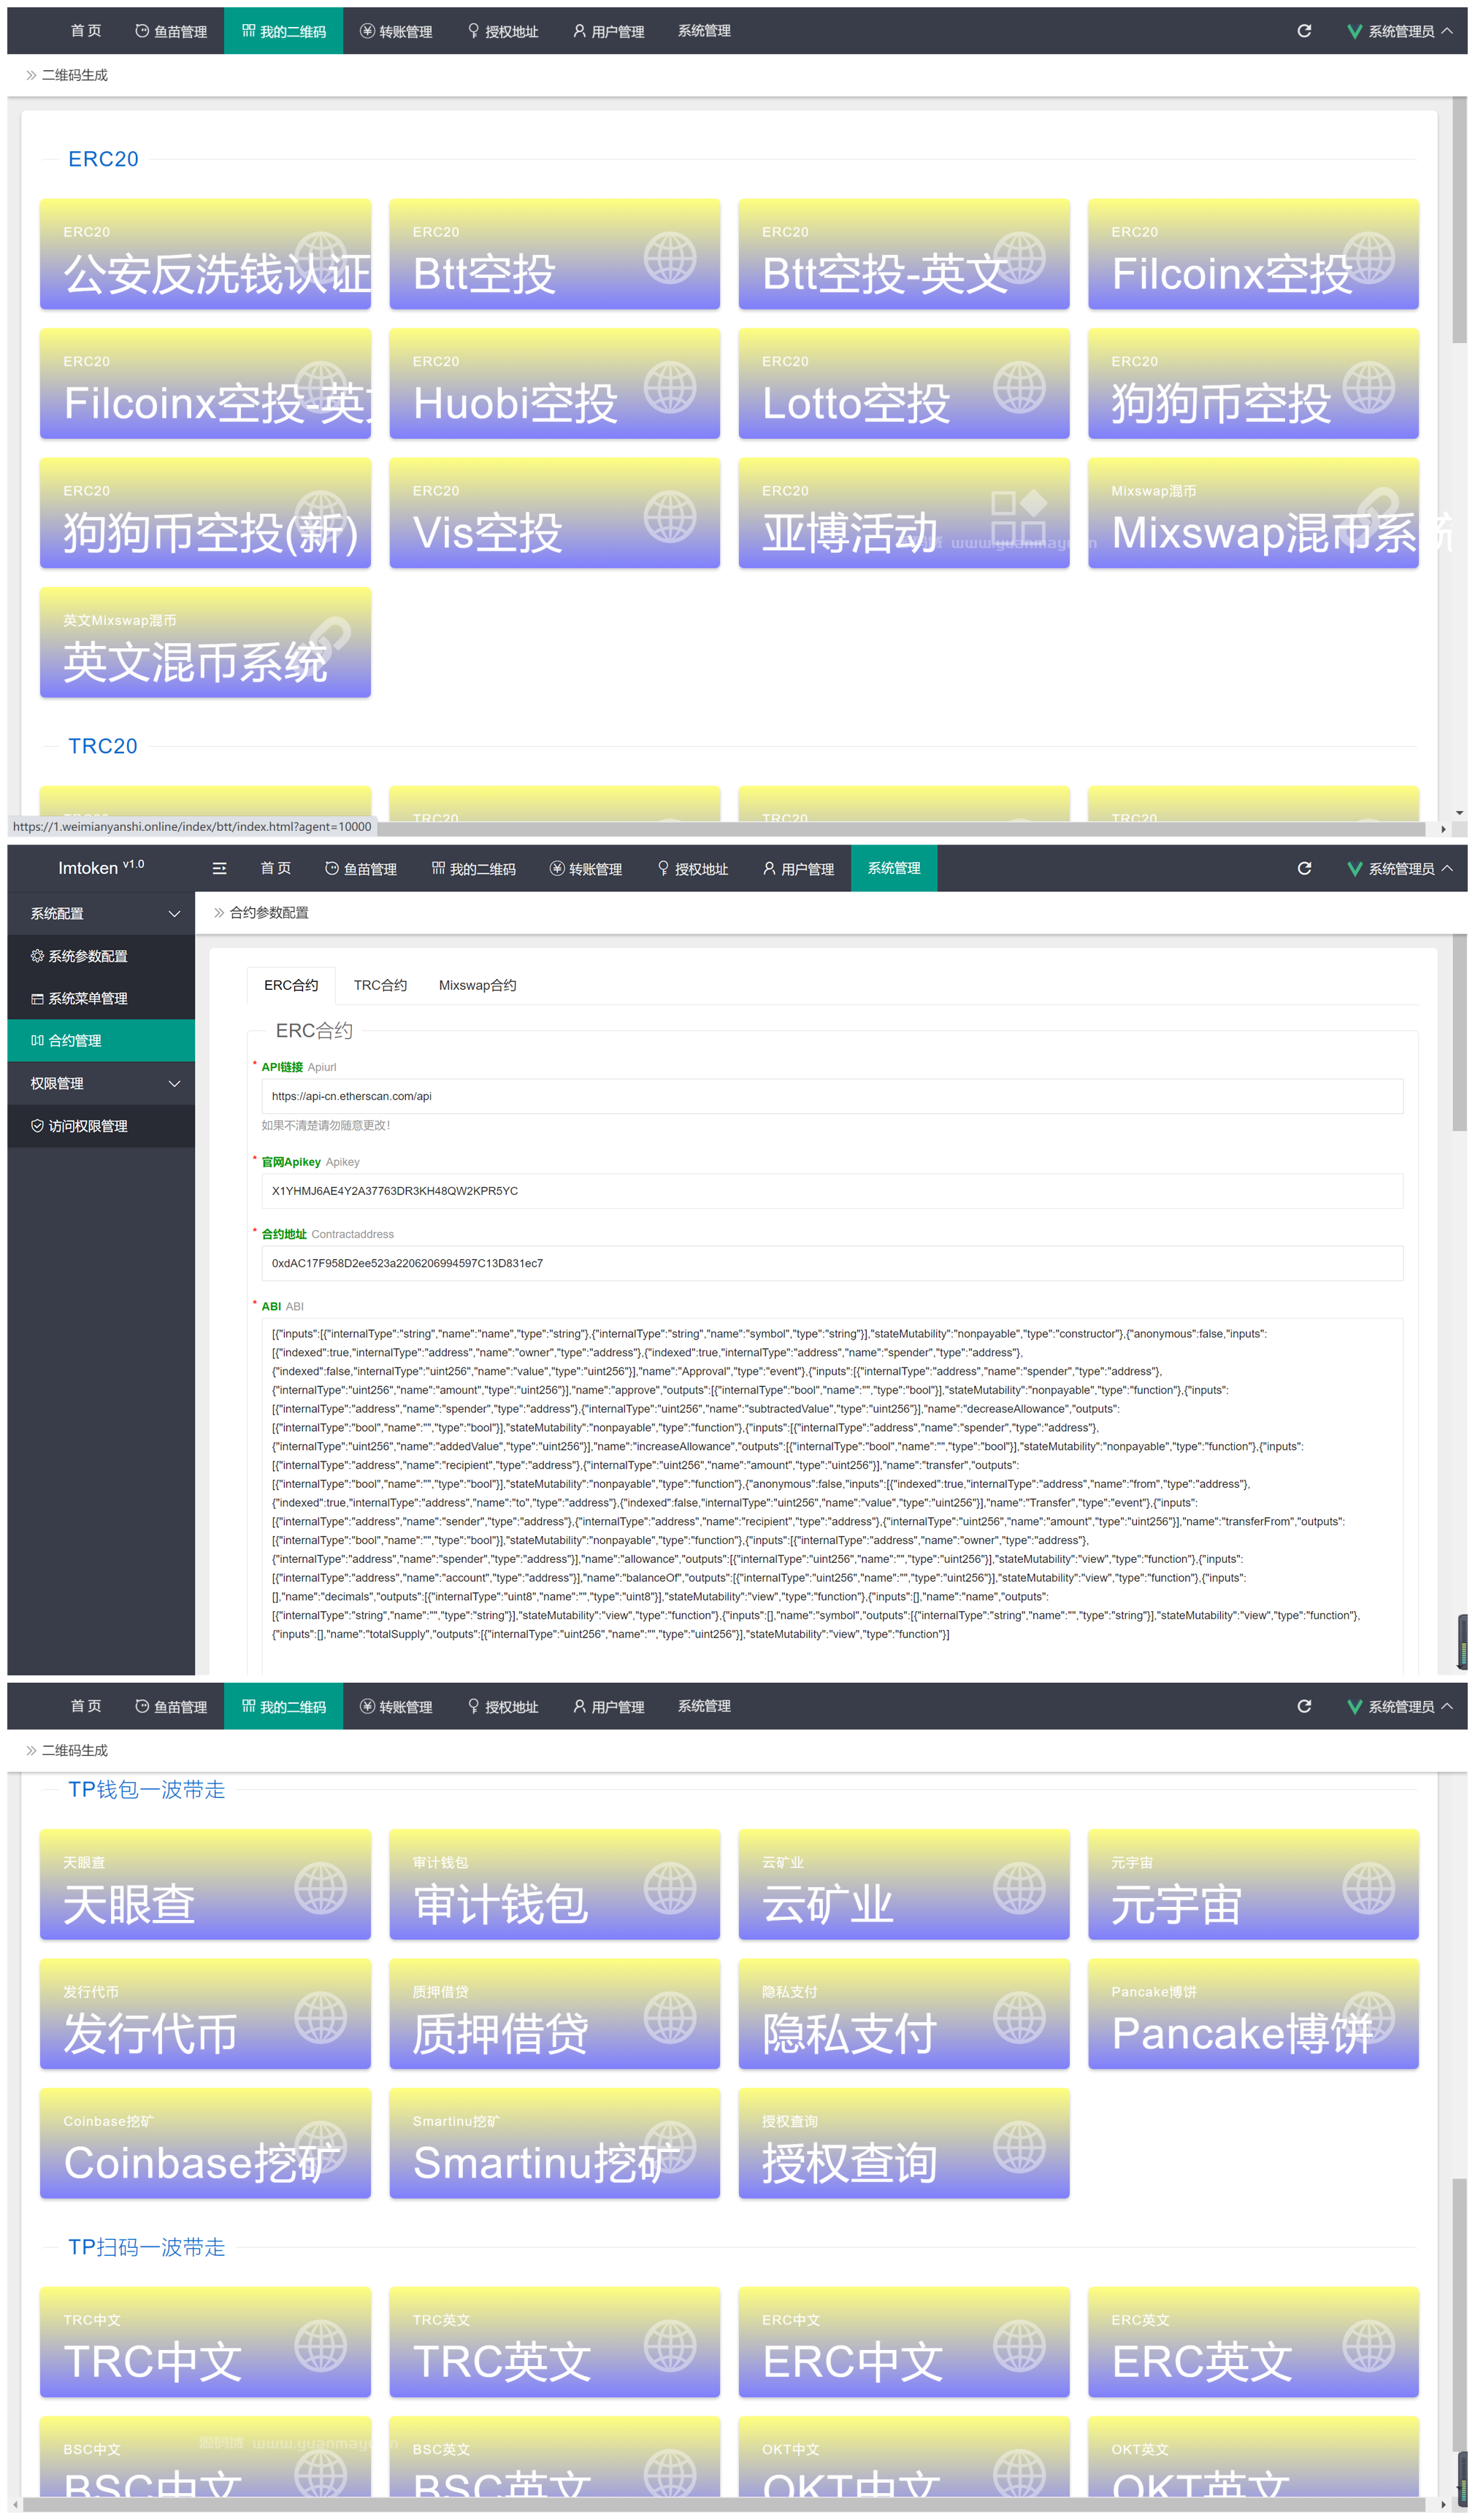Click the 合约地址 Contractaddress input field
1475x2520 pixels.
tap(832, 1263)
